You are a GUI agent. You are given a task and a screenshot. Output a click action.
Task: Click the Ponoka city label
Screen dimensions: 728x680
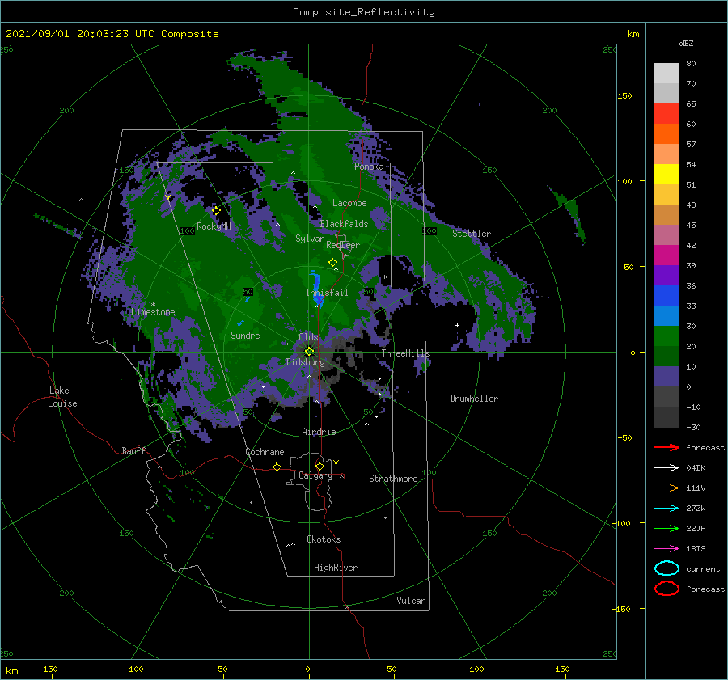click(x=369, y=167)
